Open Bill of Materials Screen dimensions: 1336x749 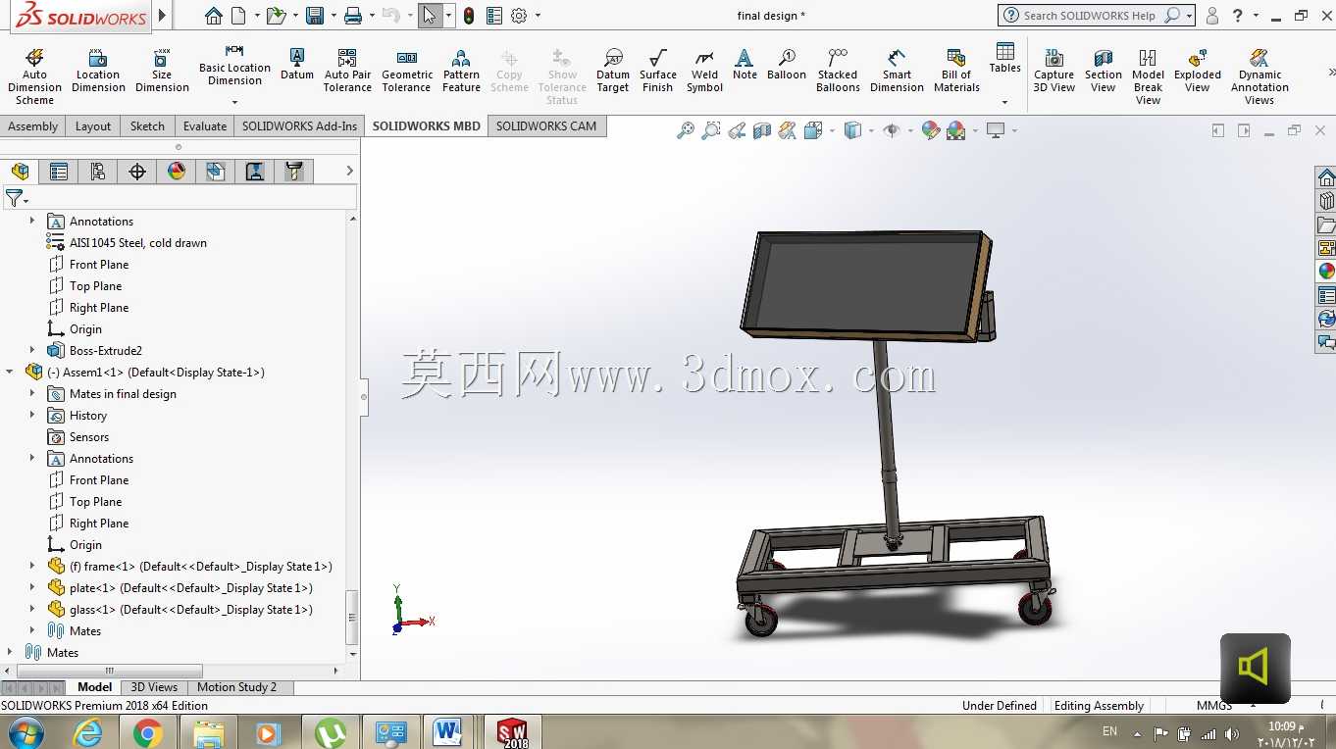[x=956, y=71]
